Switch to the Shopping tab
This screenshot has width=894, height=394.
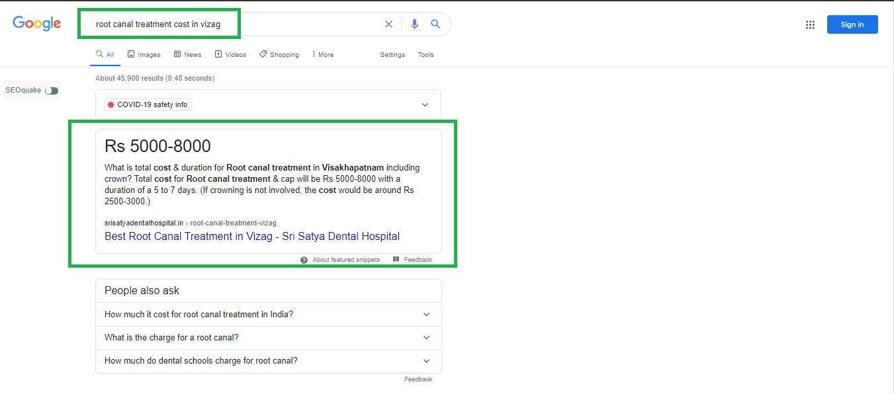(x=279, y=55)
